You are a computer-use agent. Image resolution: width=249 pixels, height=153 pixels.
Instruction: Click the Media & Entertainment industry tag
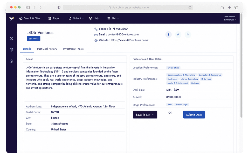coord(178,83)
